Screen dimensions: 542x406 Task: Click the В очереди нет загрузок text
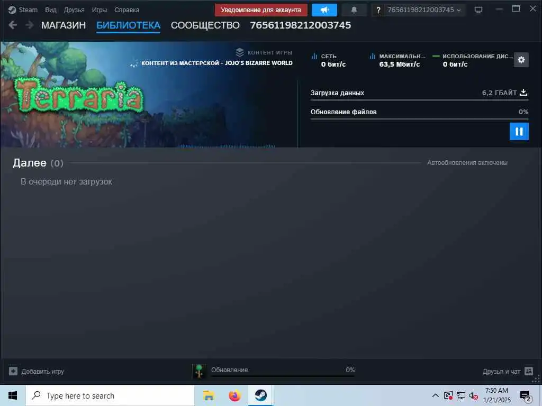(x=66, y=182)
